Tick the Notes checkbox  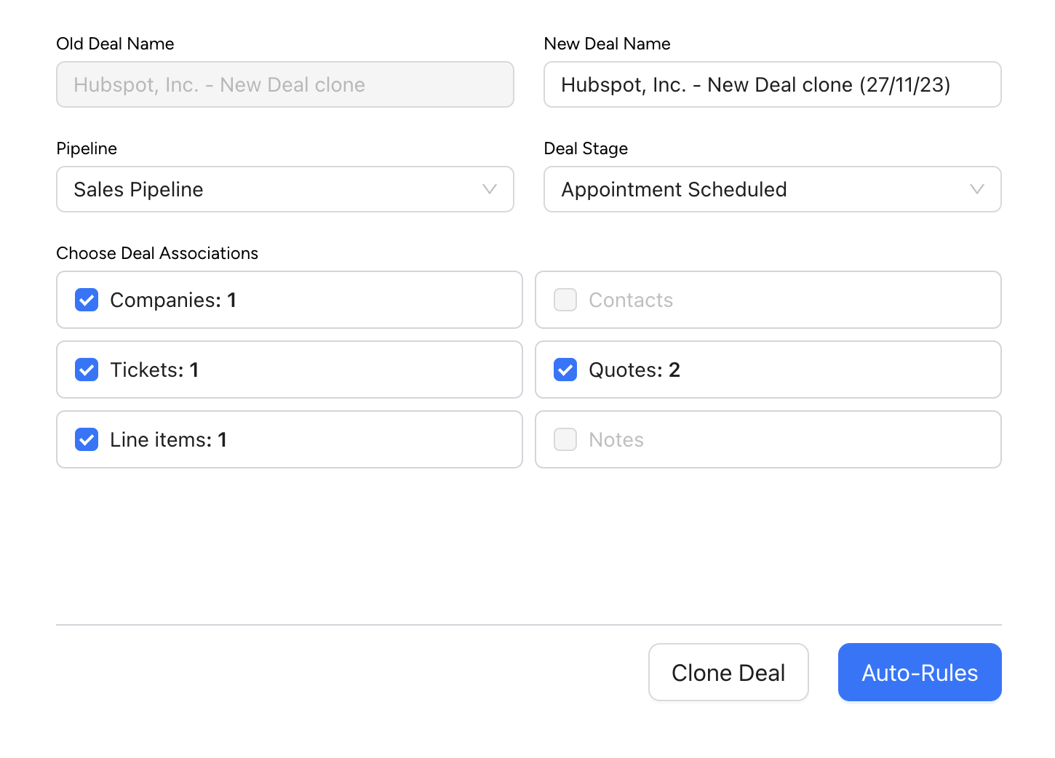[565, 439]
